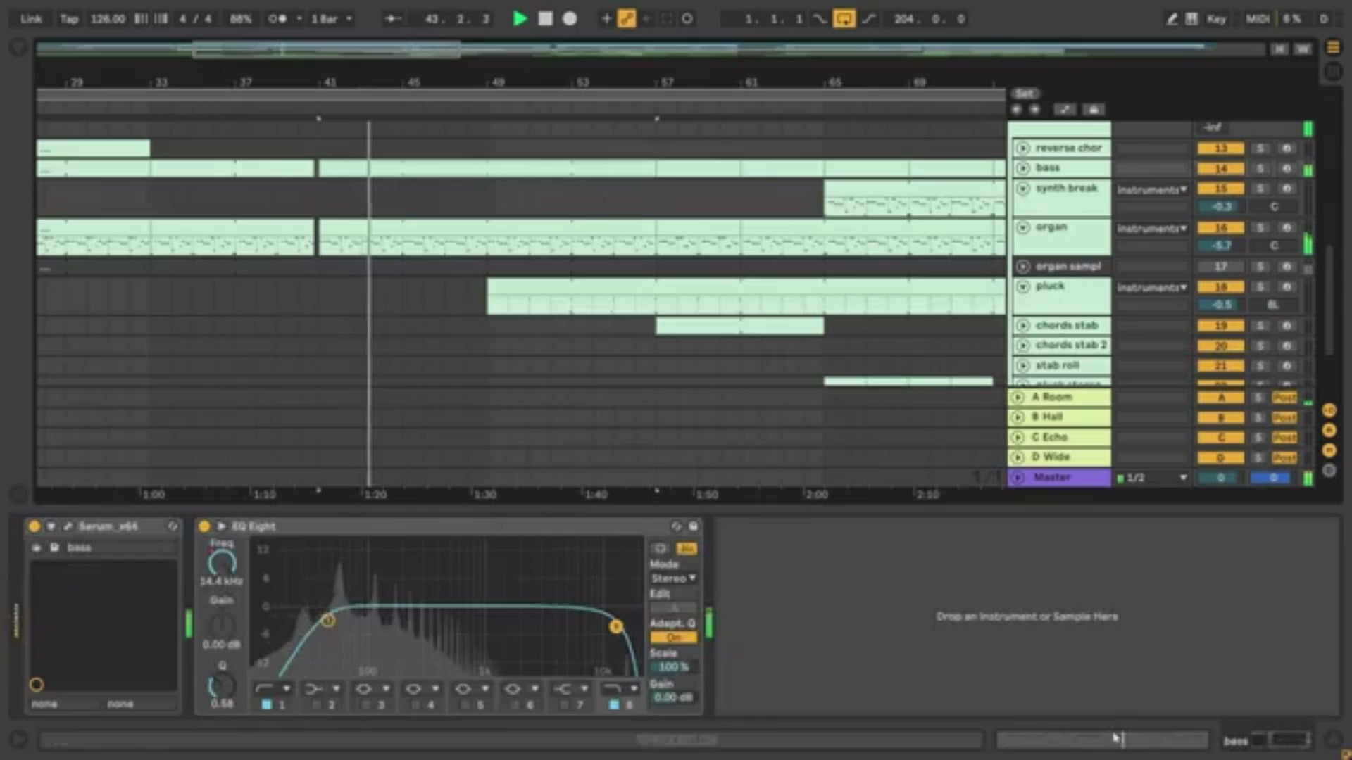
Task: Enable MIDI Map mode
Action: (x=1258, y=19)
